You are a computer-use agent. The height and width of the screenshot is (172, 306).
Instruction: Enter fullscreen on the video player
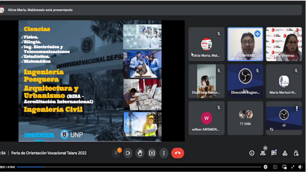[x=293, y=167]
